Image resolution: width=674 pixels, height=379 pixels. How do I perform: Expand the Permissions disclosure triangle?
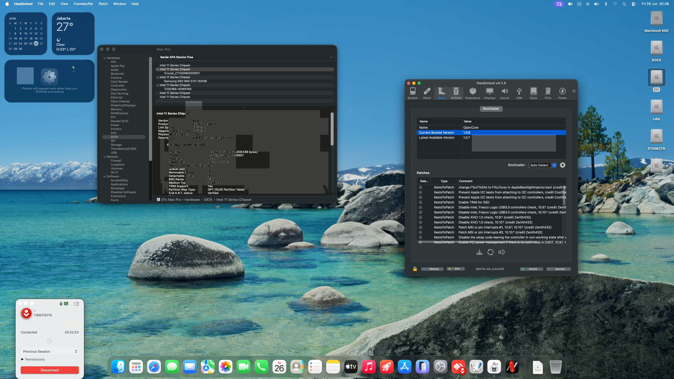[x=22, y=359]
